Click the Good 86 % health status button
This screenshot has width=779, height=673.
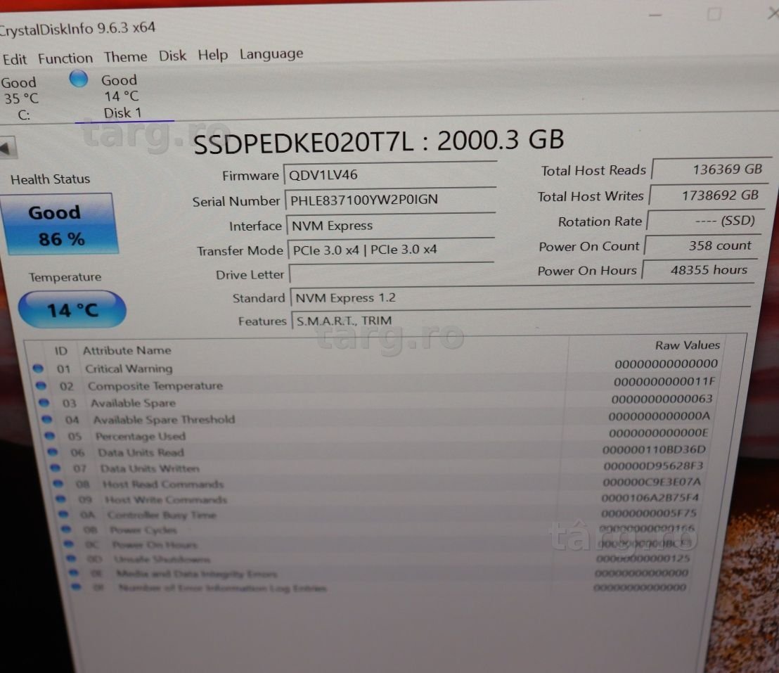point(60,225)
